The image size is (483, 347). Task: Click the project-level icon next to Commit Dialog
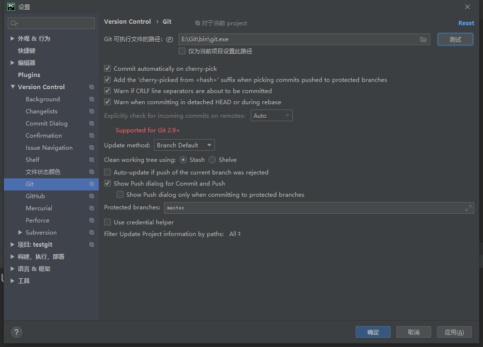click(92, 124)
